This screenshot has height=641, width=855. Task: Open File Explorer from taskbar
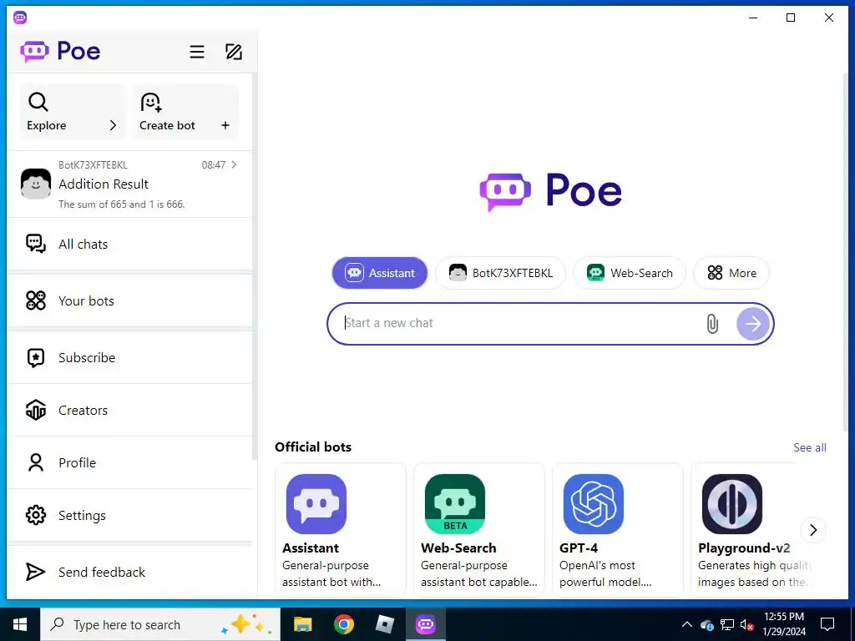tap(302, 624)
